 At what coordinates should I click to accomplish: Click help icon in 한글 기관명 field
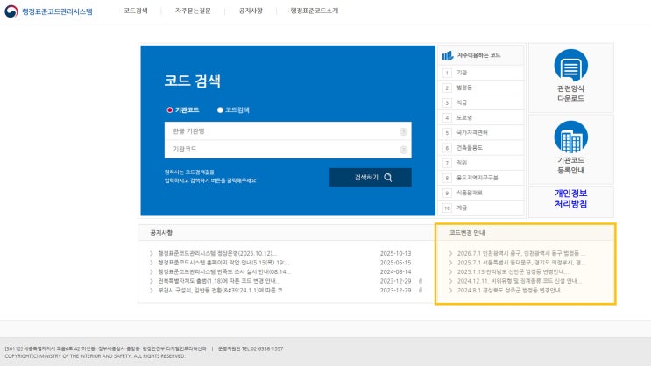(x=403, y=131)
